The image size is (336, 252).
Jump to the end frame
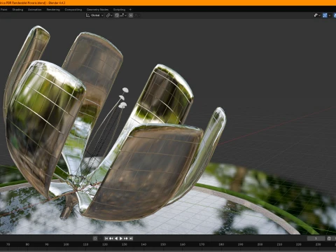click(x=131, y=238)
